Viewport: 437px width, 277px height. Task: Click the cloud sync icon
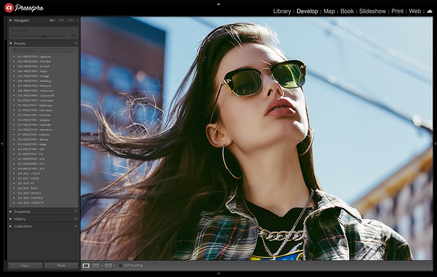point(429,11)
